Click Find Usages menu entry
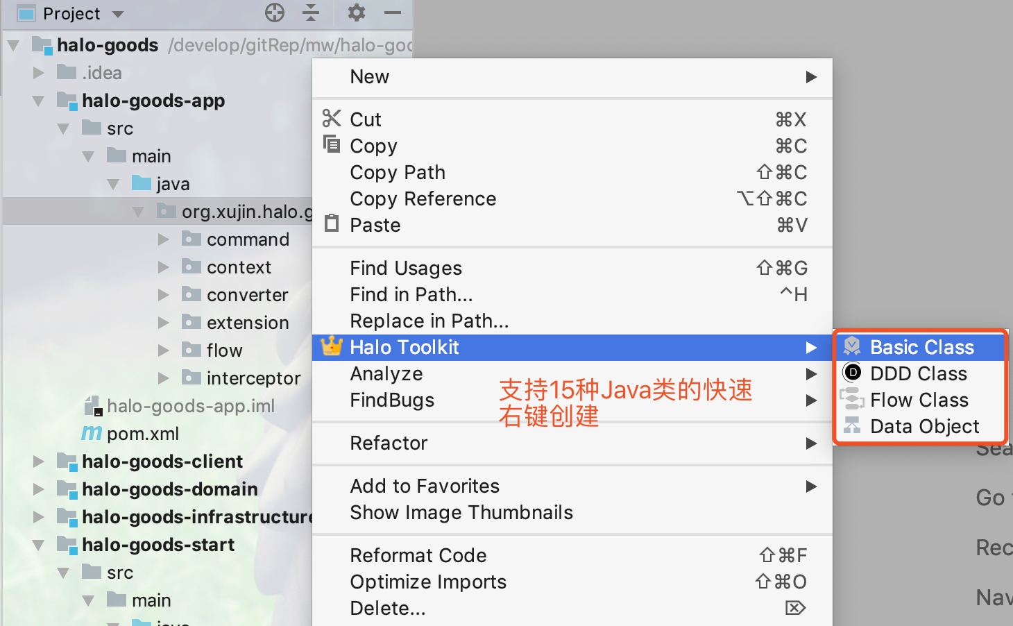This screenshot has height=626, width=1013. [x=406, y=268]
